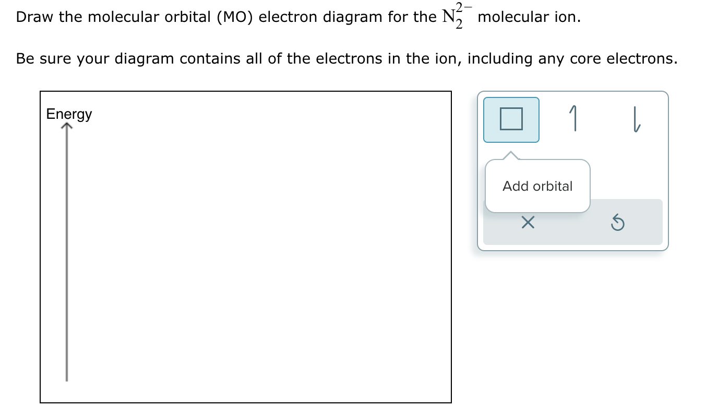Viewport: 718px width, 419px height.
Task: Select the spin-down electron arrow tool
Action: pyautogui.click(x=635, y=119)
